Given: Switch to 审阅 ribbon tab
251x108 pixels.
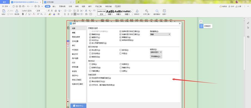Looking at the screenshot, I should tap(77, 6).
